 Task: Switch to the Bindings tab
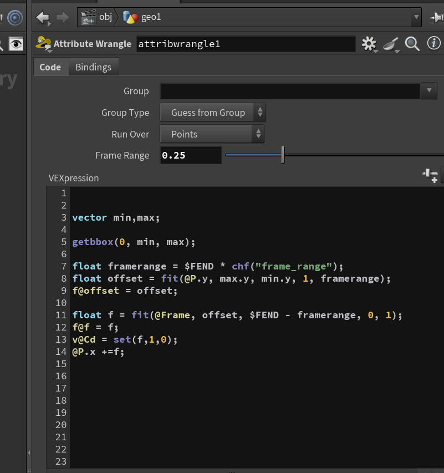coord(94,67)
